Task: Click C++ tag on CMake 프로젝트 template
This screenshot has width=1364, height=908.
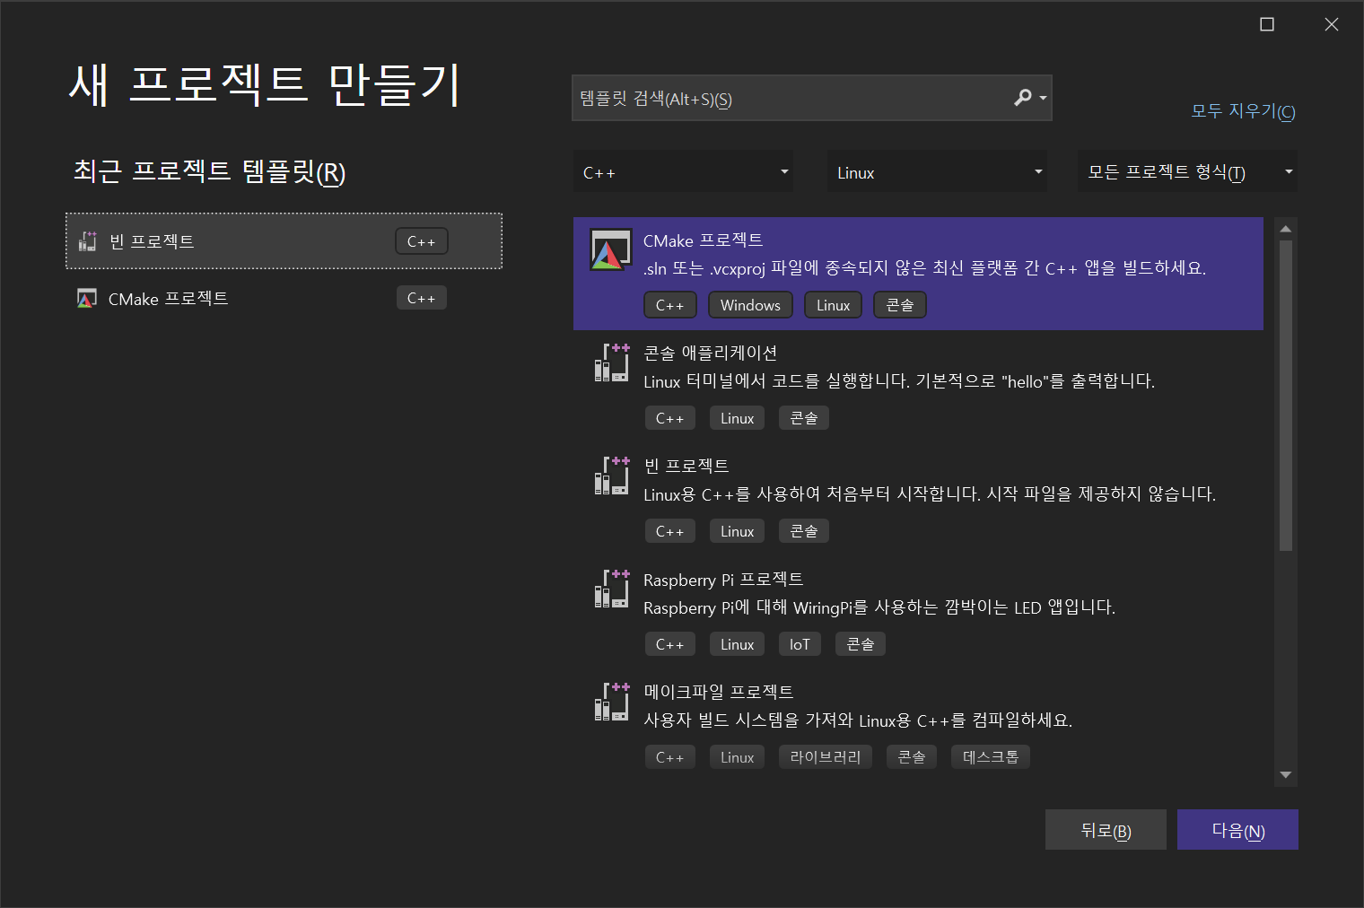Action: pyautogui.click(x=669, y=305)
